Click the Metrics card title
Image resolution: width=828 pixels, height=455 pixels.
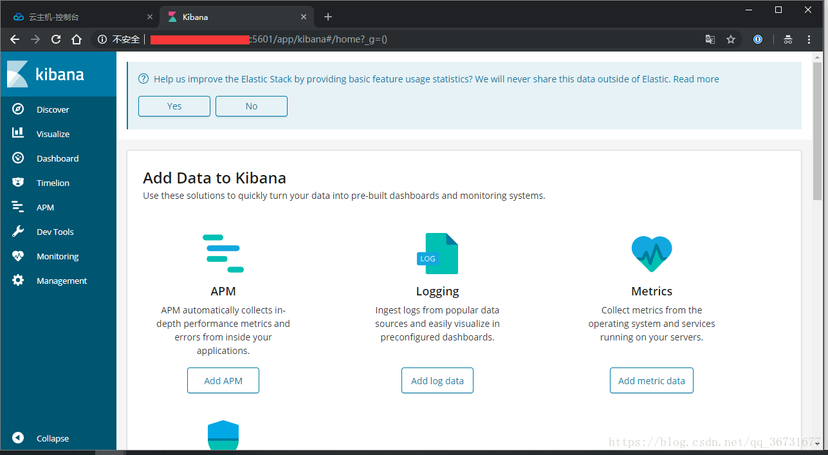click(x=652, y=291)
